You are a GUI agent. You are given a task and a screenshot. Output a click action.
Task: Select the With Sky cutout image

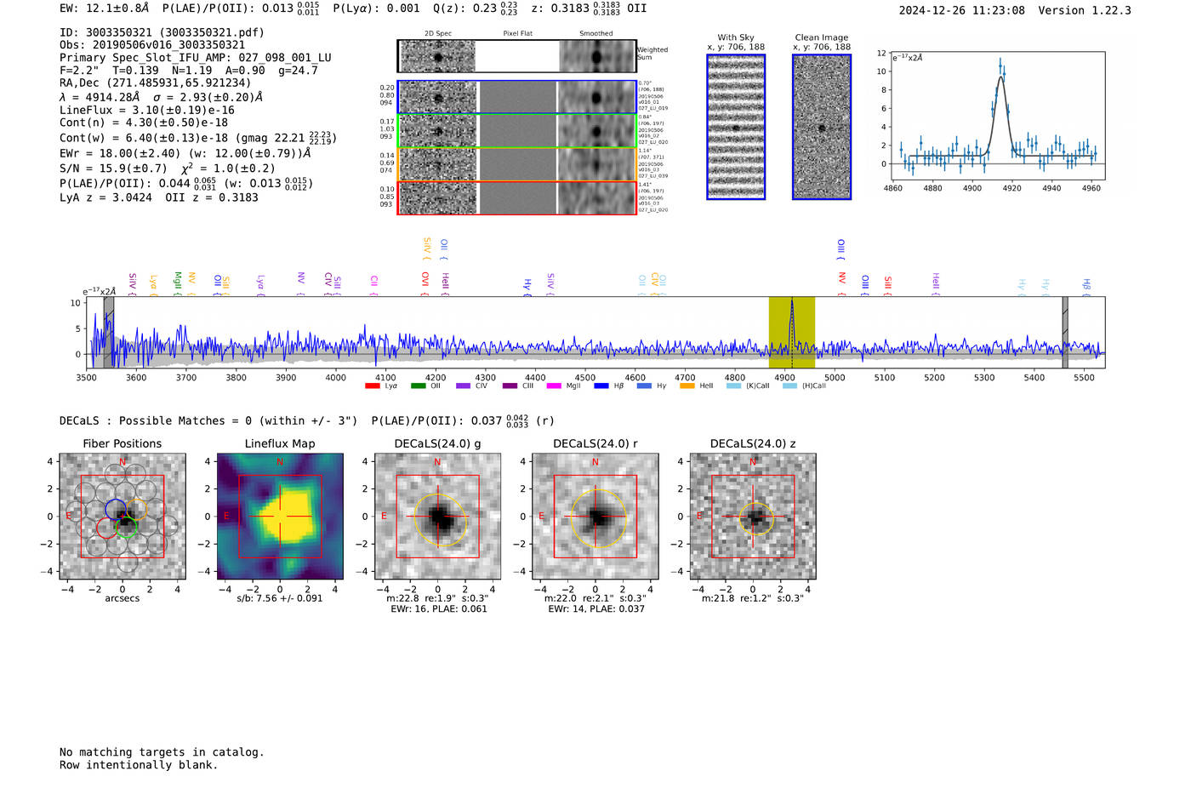click(736, 127)
